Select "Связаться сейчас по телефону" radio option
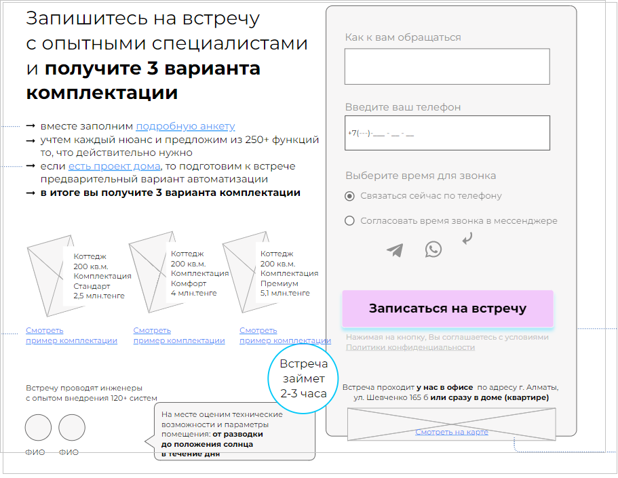 (x=350, y=196)
